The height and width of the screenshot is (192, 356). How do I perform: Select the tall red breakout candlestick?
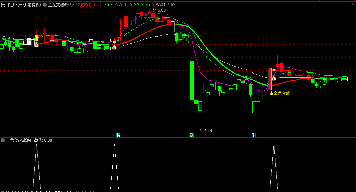click(x=270, y=79)
